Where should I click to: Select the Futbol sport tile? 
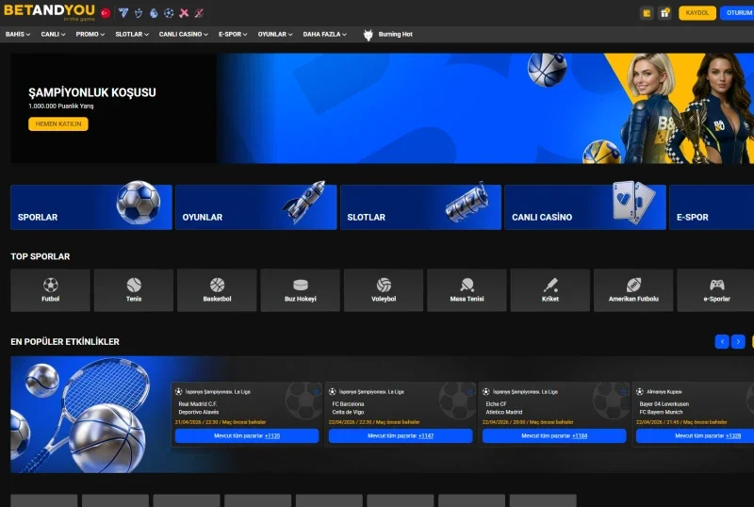(51, 290)
